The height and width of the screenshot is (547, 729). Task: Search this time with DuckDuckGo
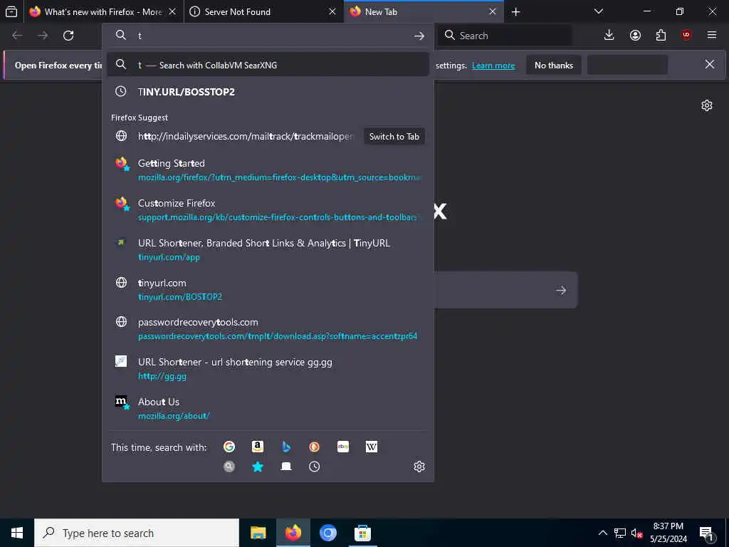[x=314, y=447]
